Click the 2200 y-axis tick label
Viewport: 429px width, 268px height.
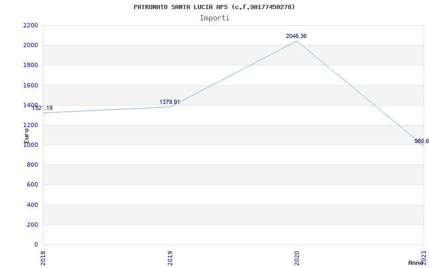(x=31, y=25)
